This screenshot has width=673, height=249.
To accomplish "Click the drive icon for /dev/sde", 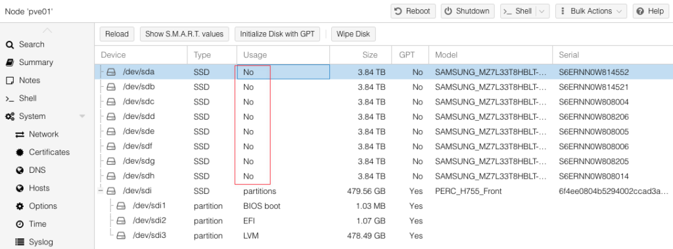I will pyautogui.click(x=111, y=131).
